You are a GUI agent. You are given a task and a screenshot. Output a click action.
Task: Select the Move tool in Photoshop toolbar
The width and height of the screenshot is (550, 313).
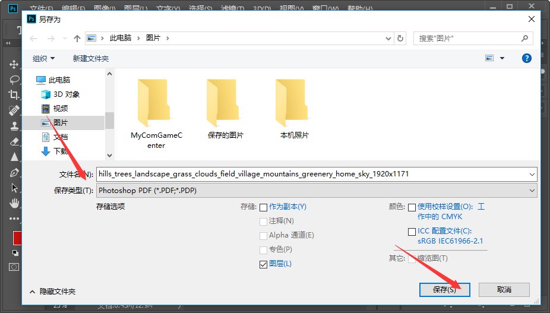tap(14, 64)
